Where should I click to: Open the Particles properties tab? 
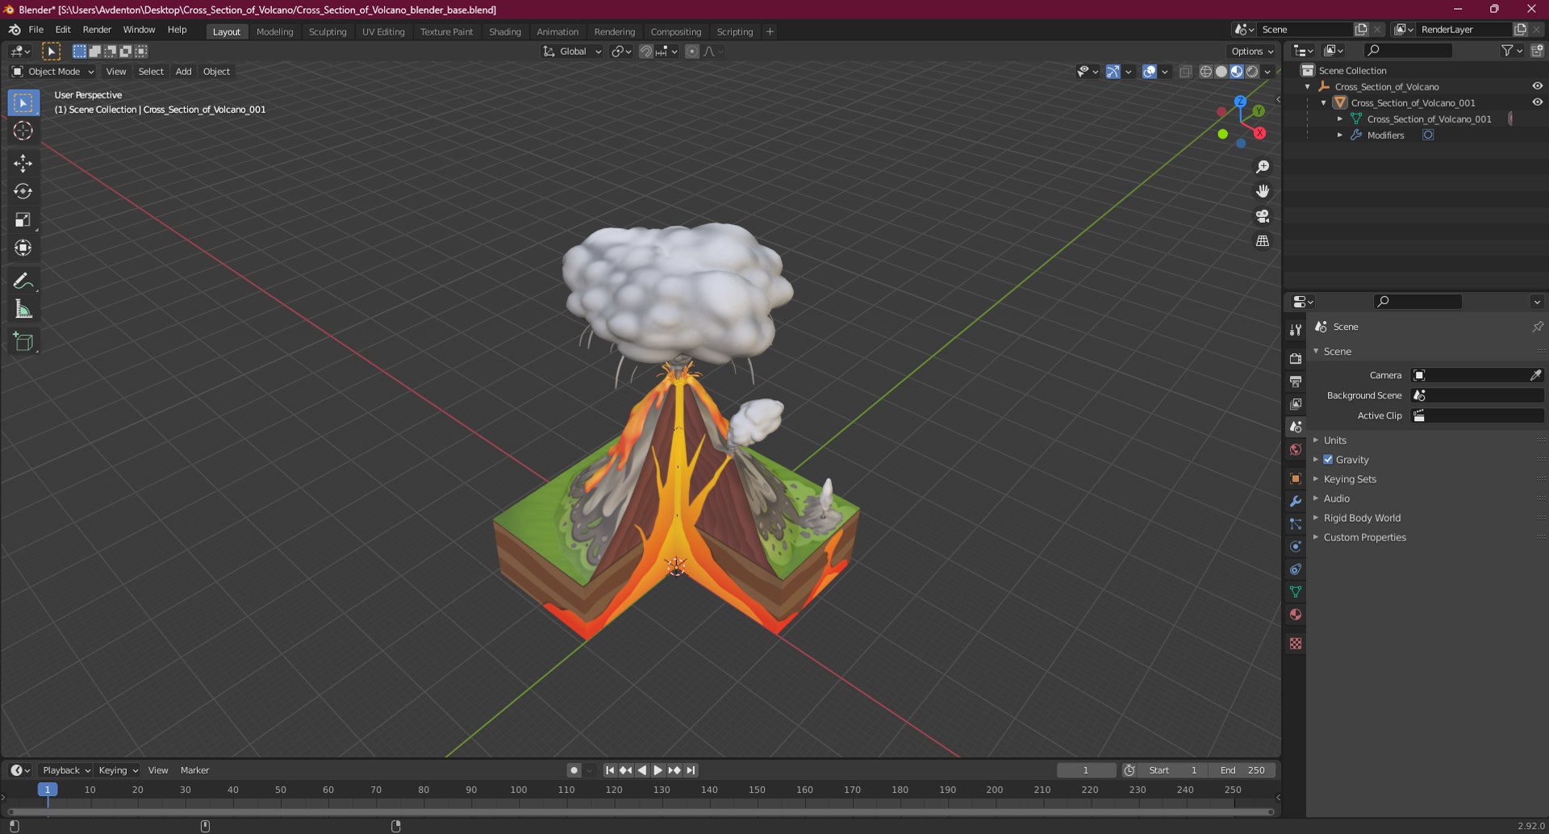[x=1296, y=523]
